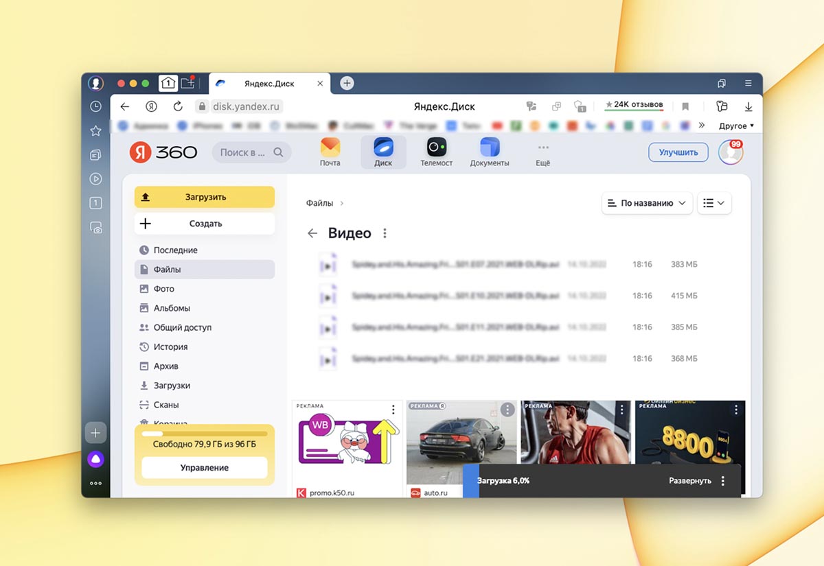This screenshot has height=566, width=824.
Task: Click the Загрузка 6,0% progress bar
Action: (602, 481)
